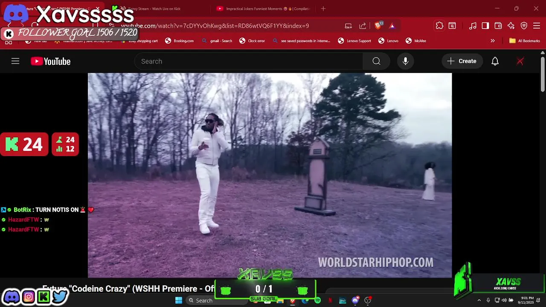Unmute the Konvy Stream tab speaker icon

tap(123, 9)
